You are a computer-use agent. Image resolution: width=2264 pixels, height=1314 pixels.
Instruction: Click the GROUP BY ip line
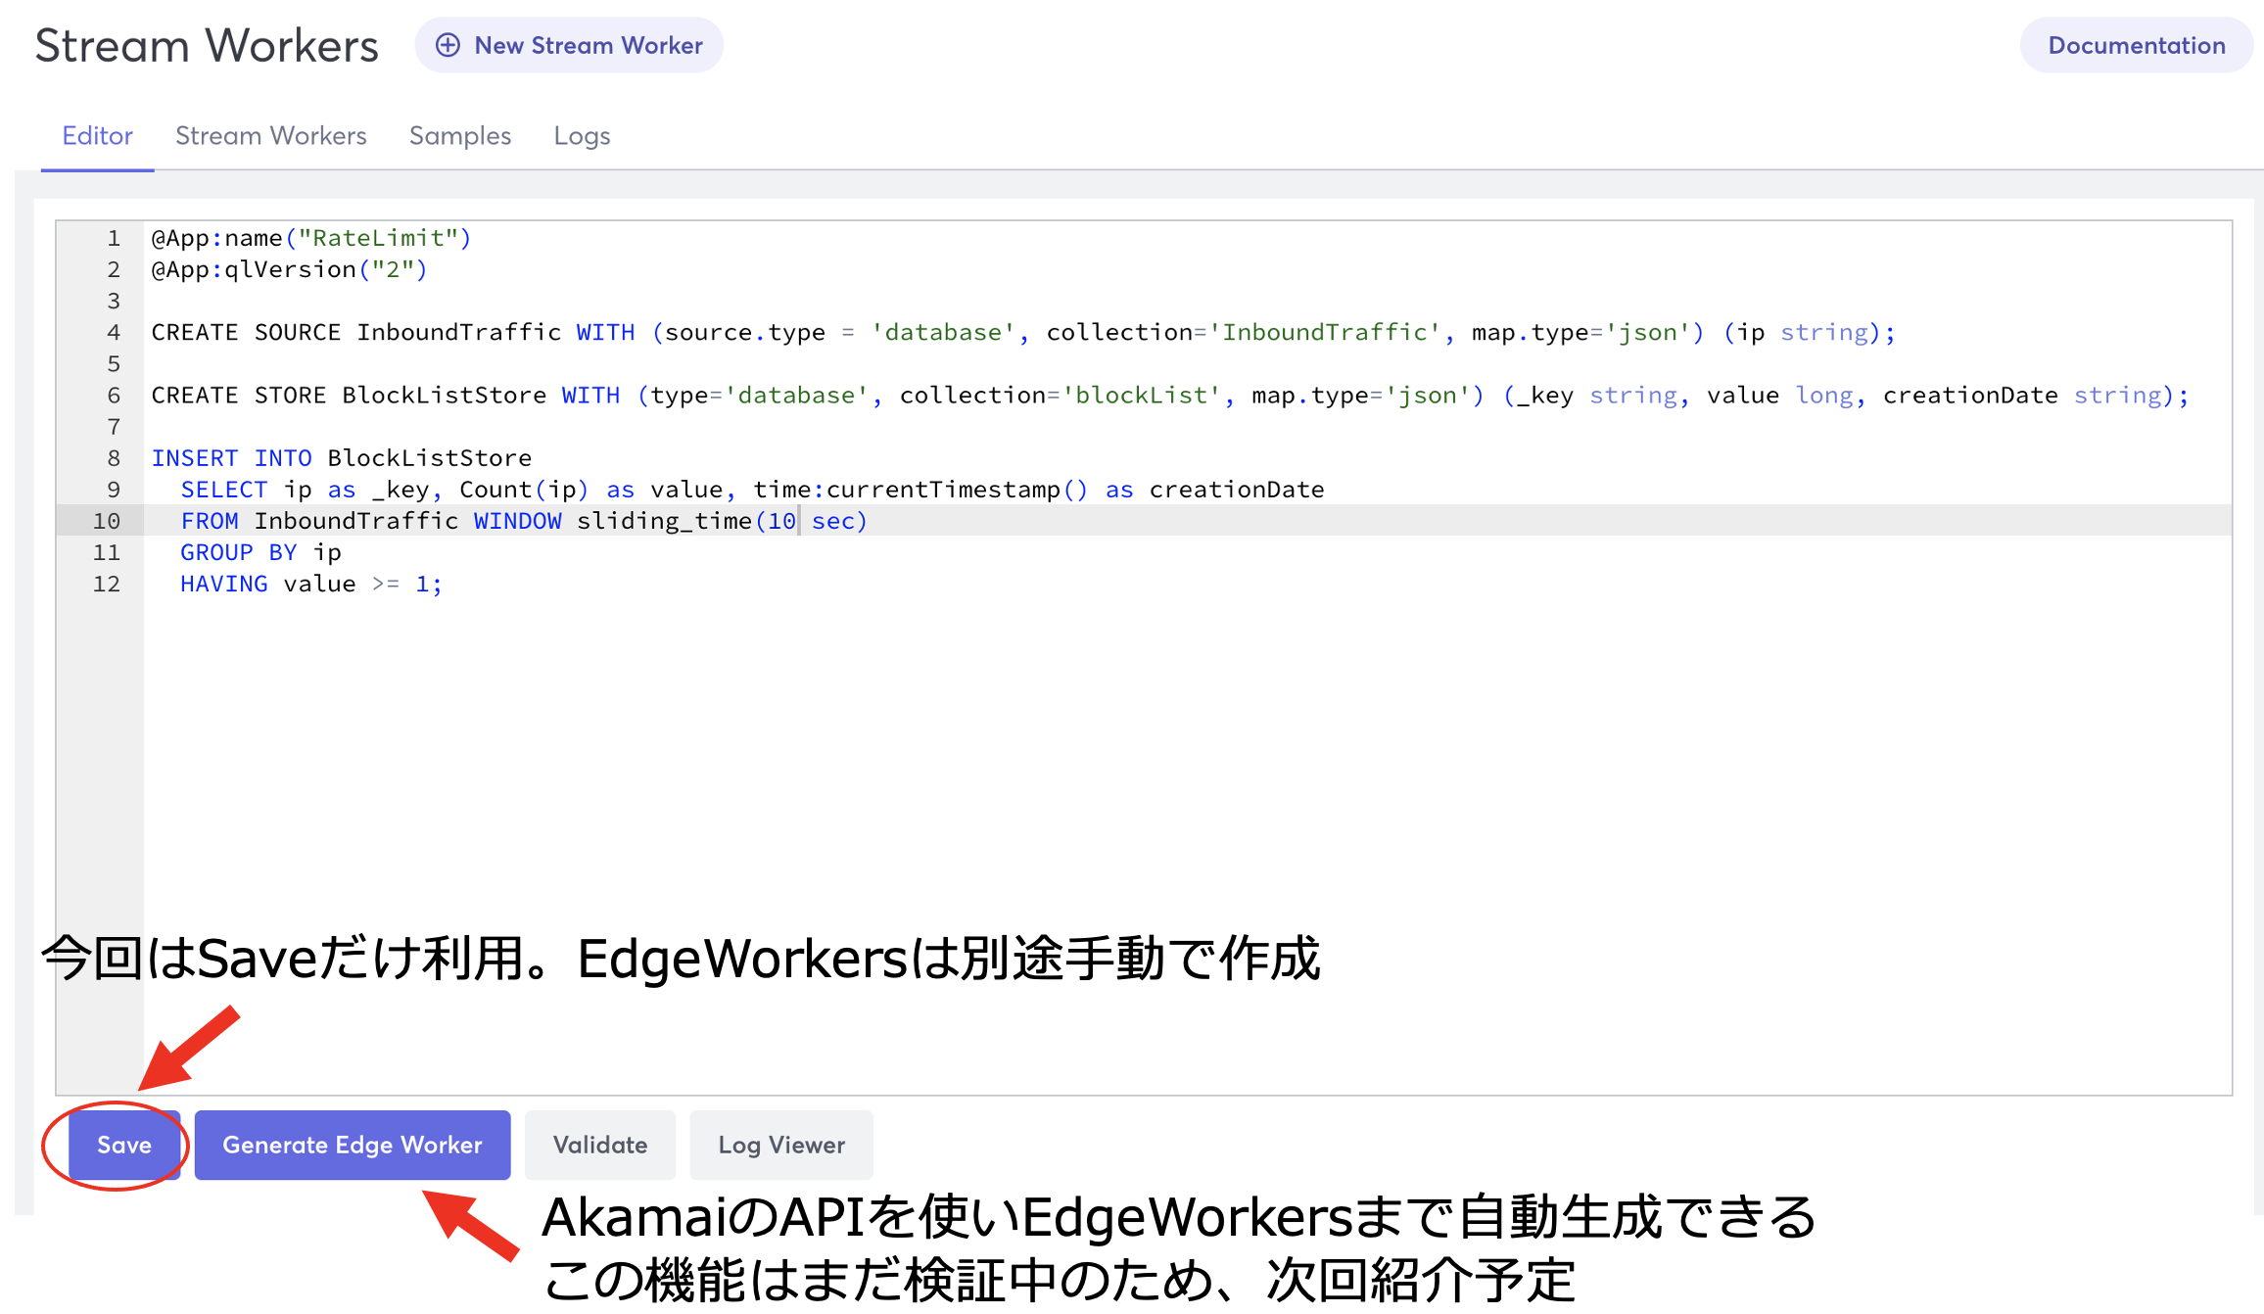point(260,553)
